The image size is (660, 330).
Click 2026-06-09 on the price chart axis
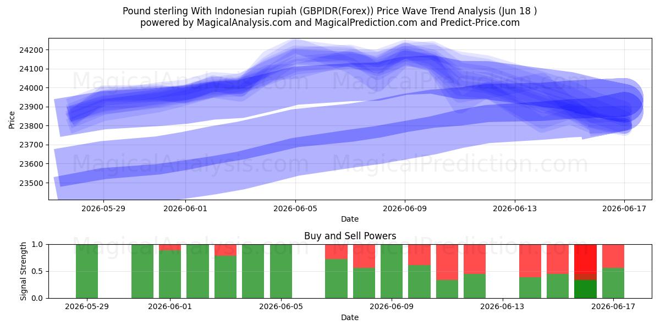pyautogui.click(x=405, y=208)
